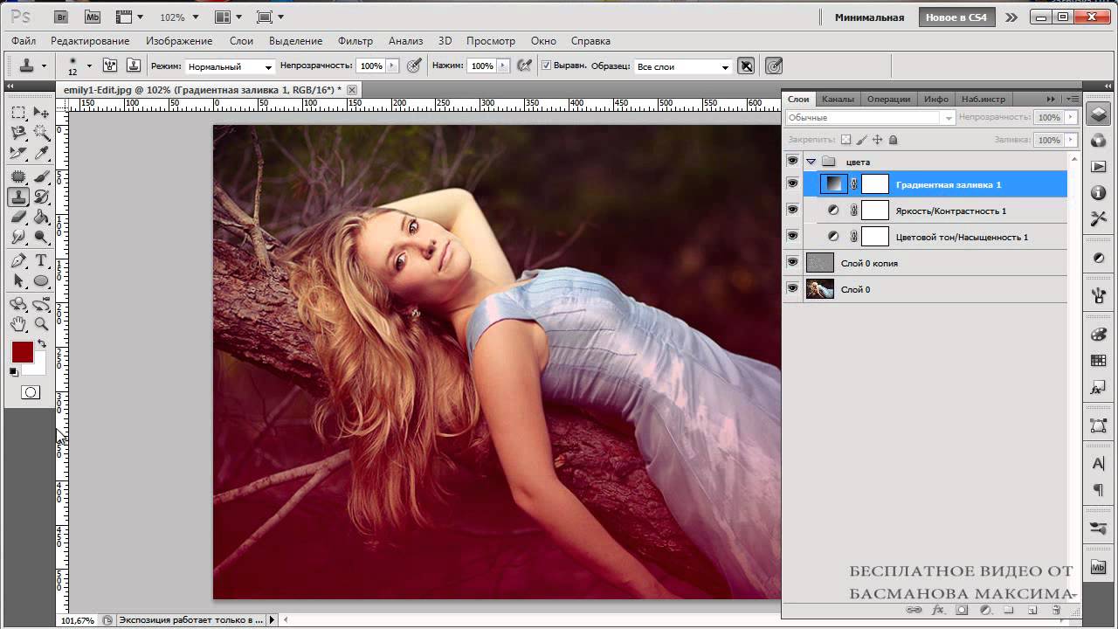The width and height of the screenshot is (1118, 629).
Task: Select the Pen tool
Action: click(x=18, y=260)
